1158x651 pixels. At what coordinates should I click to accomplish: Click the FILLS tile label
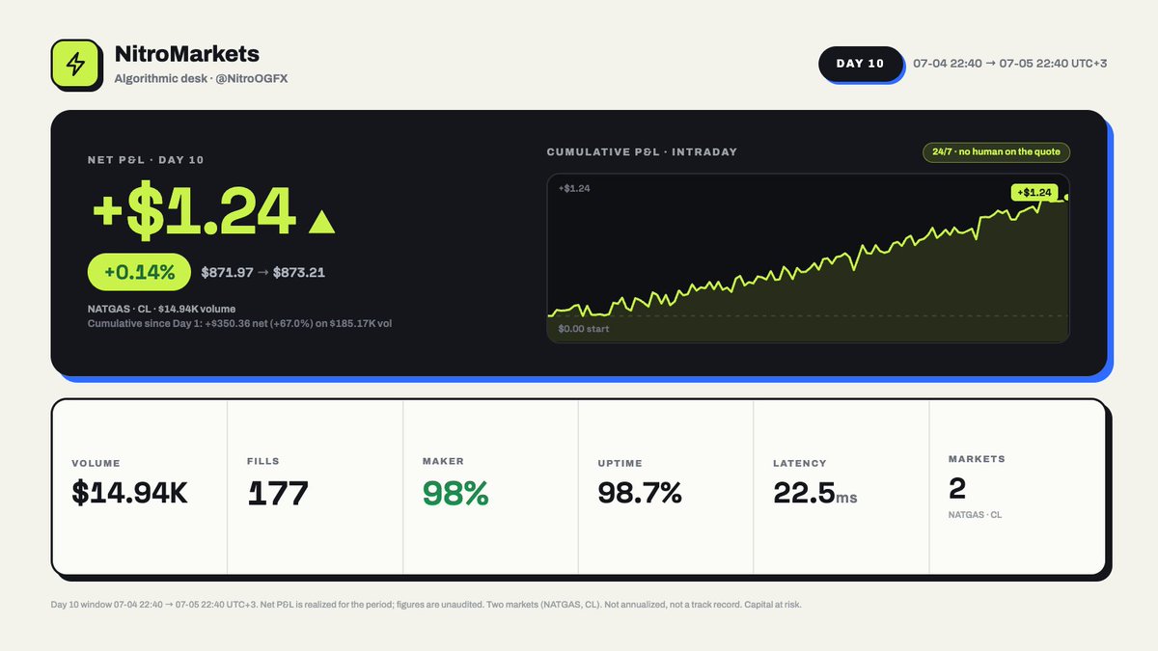pos(263,462)
